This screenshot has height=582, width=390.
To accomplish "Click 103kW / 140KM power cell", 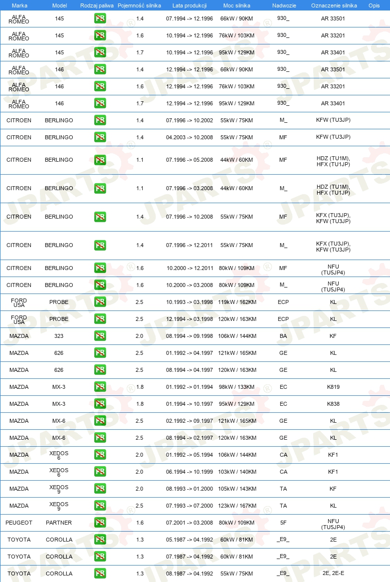I will 237,472.
